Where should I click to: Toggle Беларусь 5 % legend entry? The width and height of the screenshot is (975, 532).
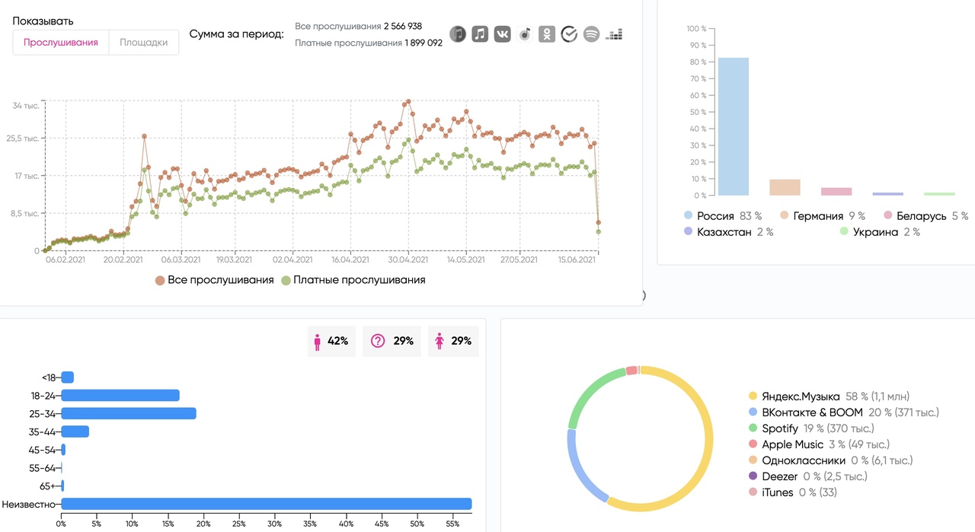click(x=925, y=216)
